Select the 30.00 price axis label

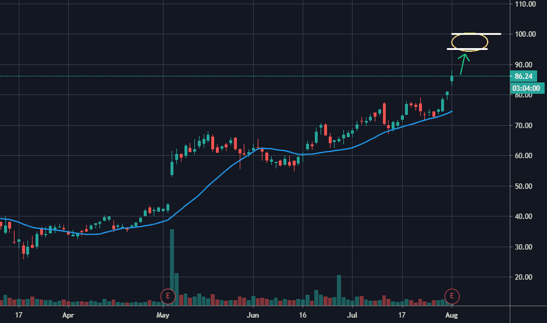click(x=524, y=247)
